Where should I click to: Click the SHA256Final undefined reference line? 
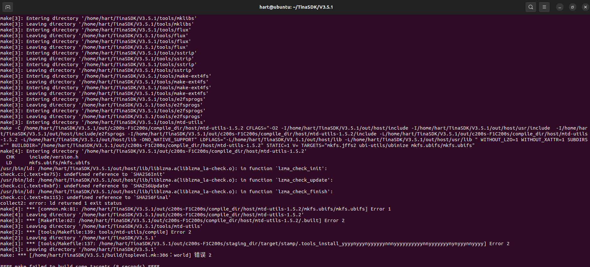(86, 197)
